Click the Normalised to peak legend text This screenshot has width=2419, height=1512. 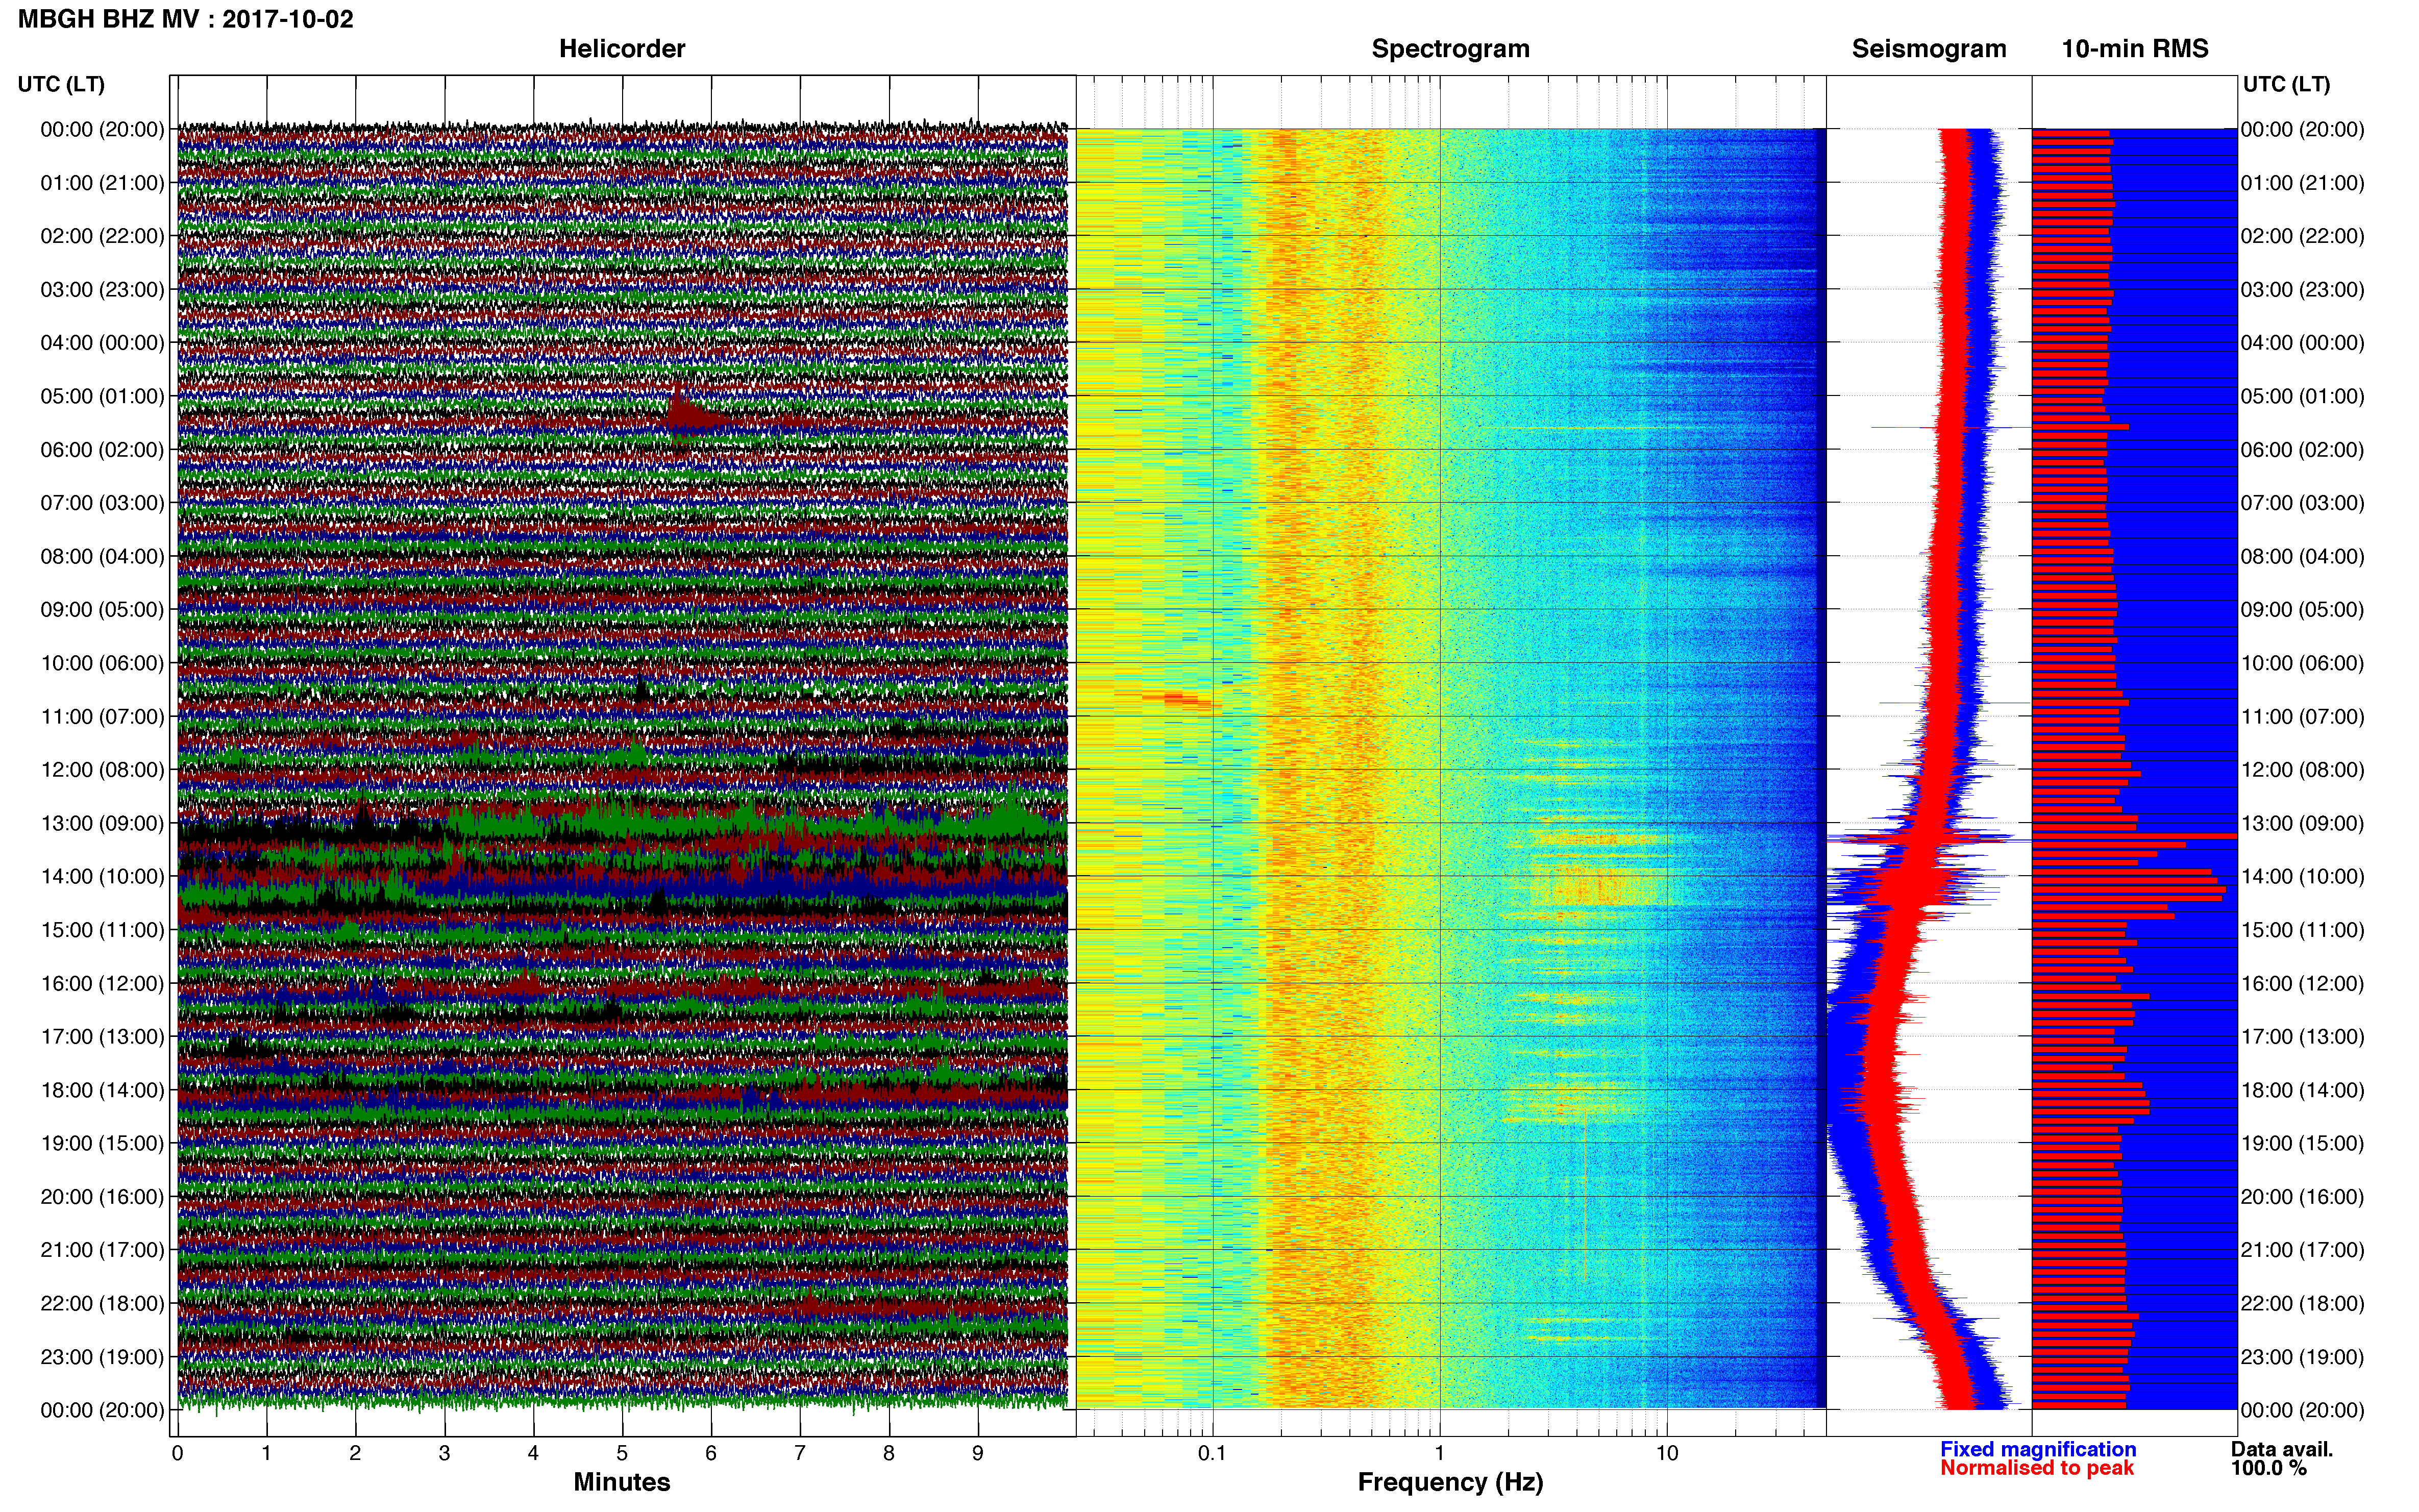[2037, 1468]
